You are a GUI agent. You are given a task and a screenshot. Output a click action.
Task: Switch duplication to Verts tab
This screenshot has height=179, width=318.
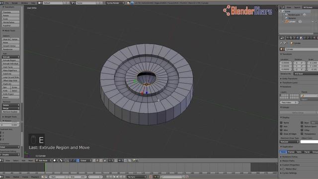tap(299, 152)
